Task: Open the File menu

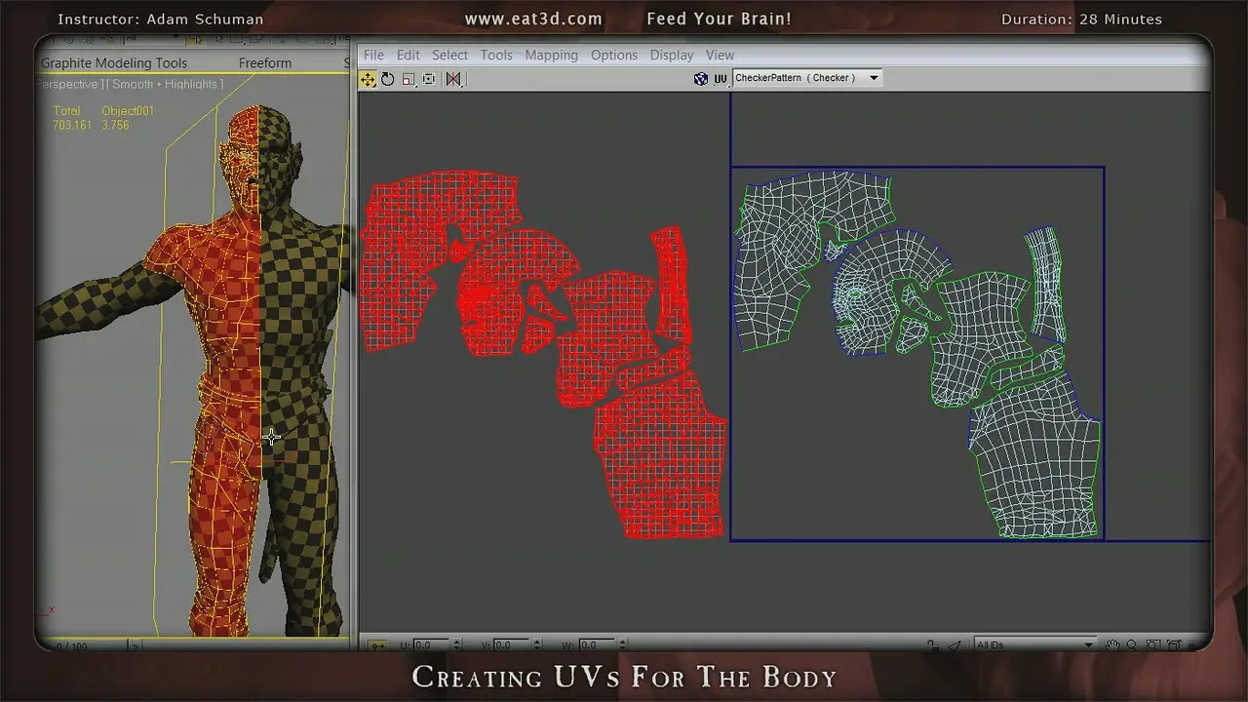Action: point(373,55)
